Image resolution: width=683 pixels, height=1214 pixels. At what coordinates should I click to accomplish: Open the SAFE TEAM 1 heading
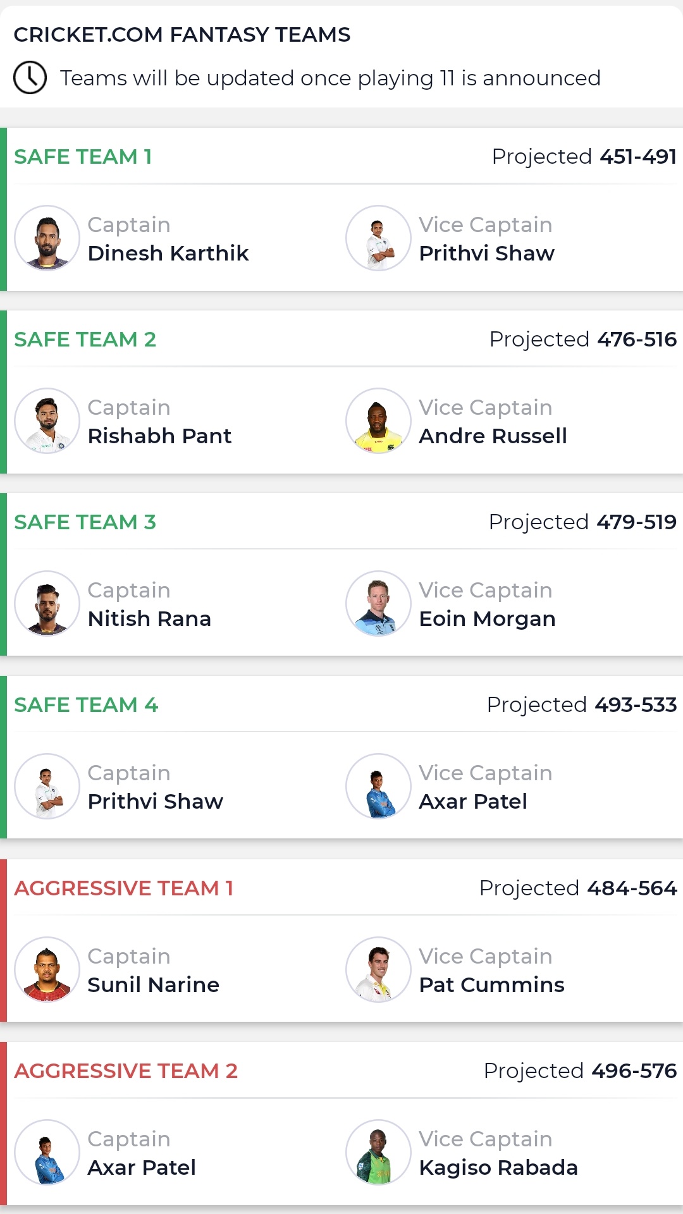pos(83,156)
